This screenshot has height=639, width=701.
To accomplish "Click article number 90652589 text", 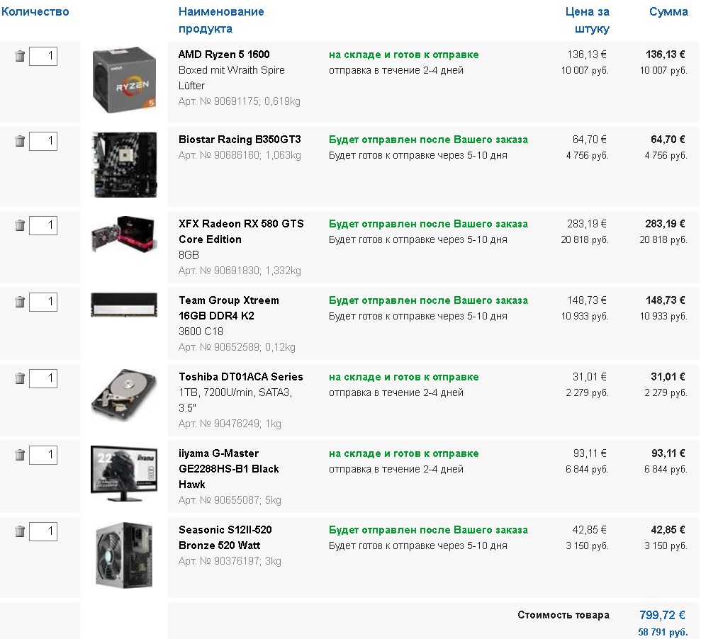I will click(237, 347).
